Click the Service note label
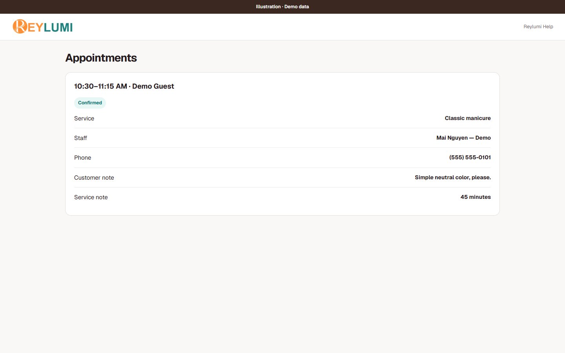Screen dimensions: 565x353 91,197
